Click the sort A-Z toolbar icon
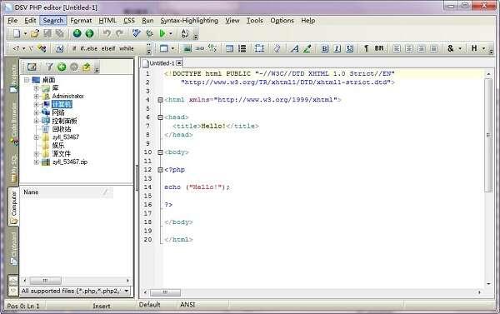Screen dimensions: 500x314 [x=185, y=33]
